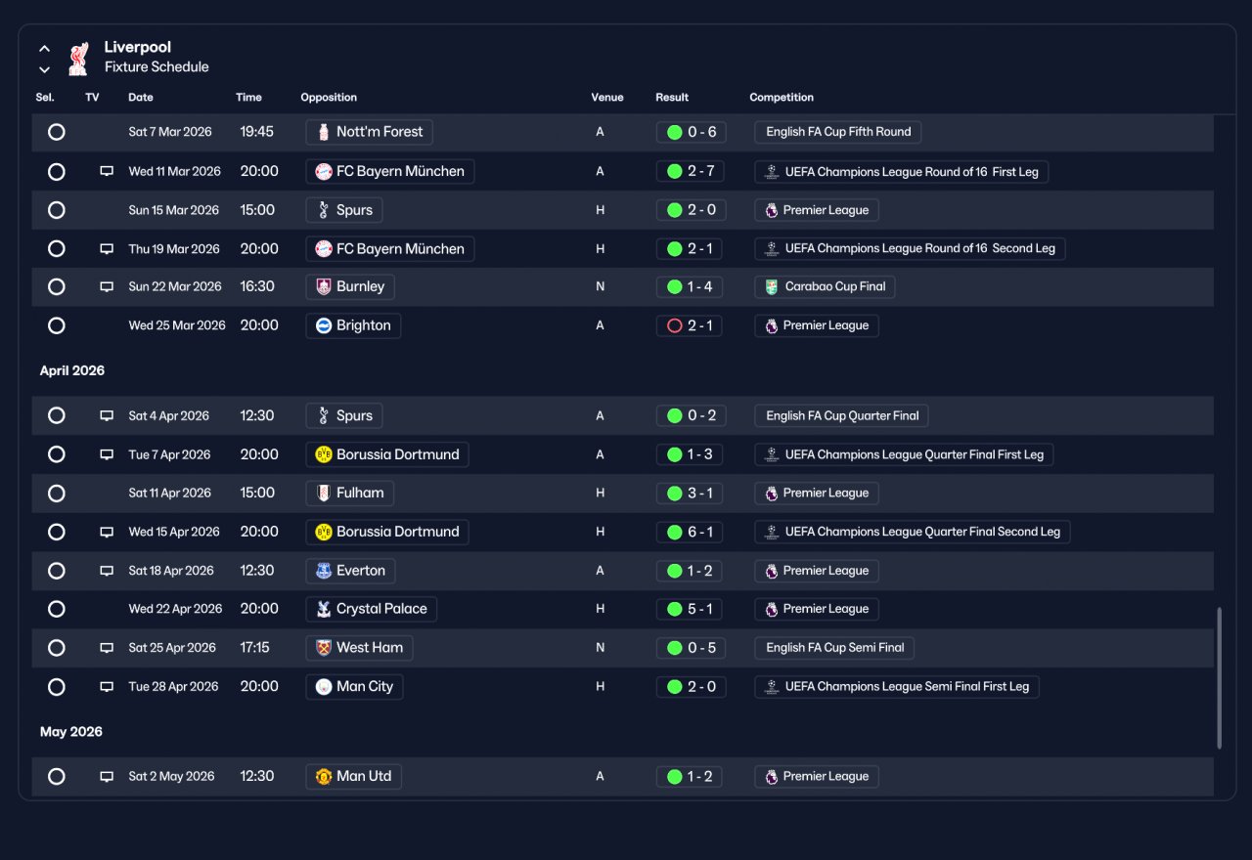1252x860 pixels.
Task: Open the Carabao Cup Final competition
Action: (826, 287)
